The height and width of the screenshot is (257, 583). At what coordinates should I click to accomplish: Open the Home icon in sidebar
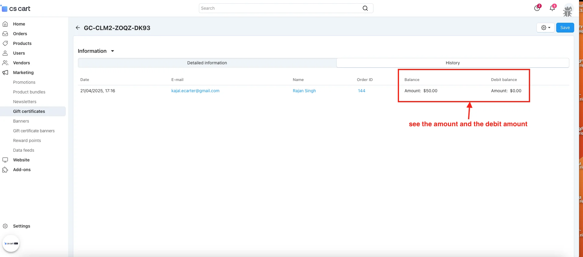pos(5,24)
